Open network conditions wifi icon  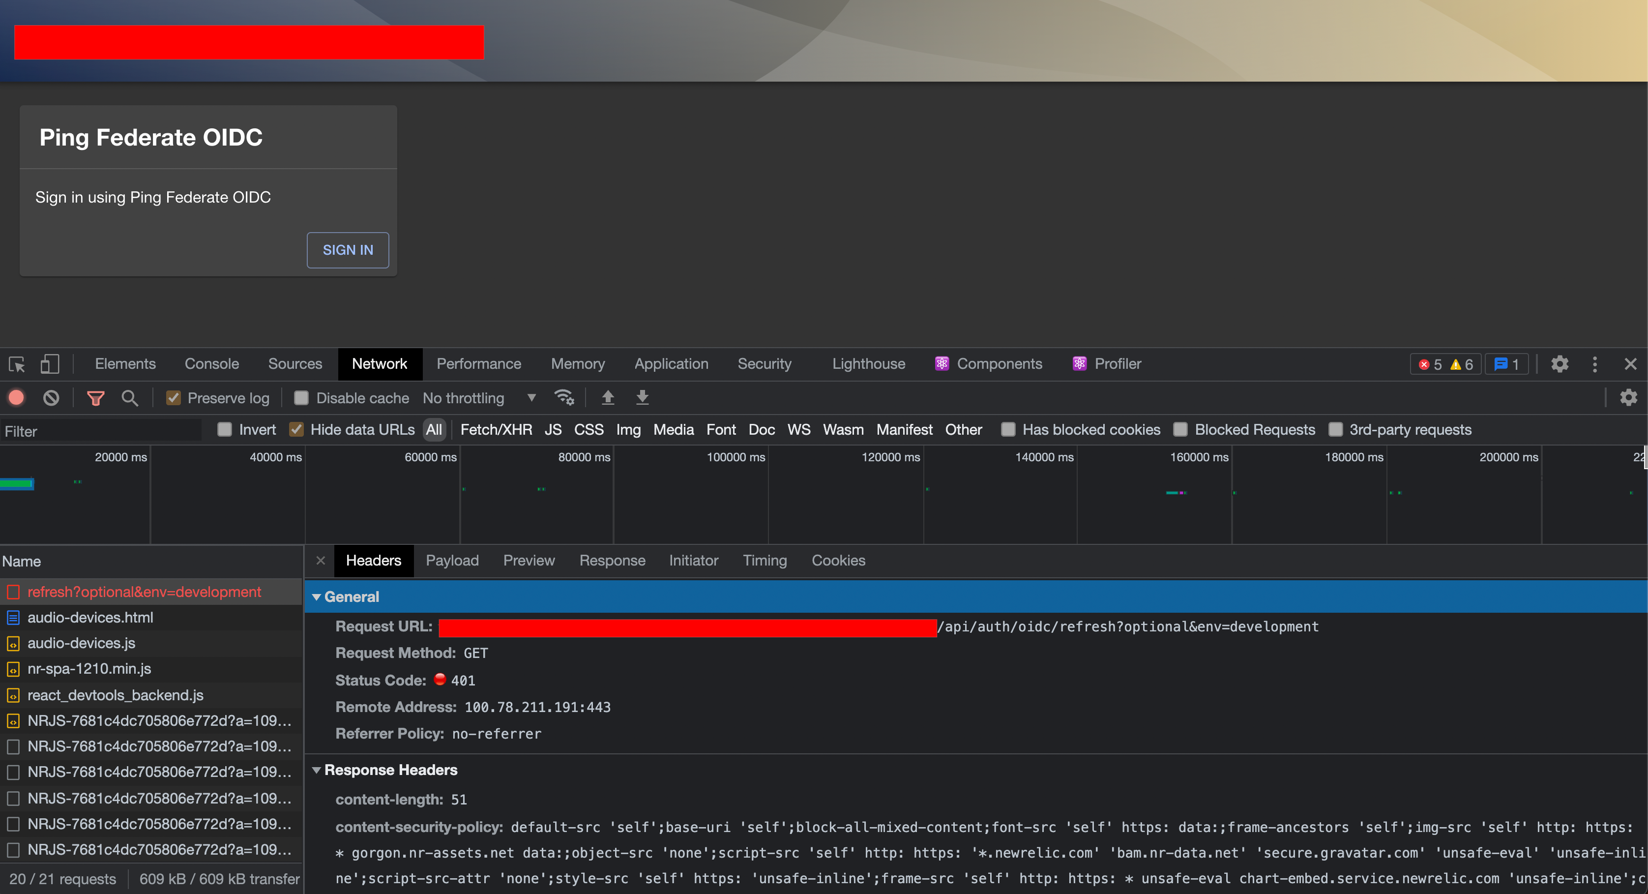pyautogui.click(x=563, y=397)
